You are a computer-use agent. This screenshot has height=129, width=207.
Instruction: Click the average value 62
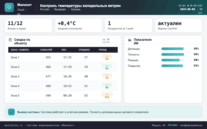coord(86,95)
